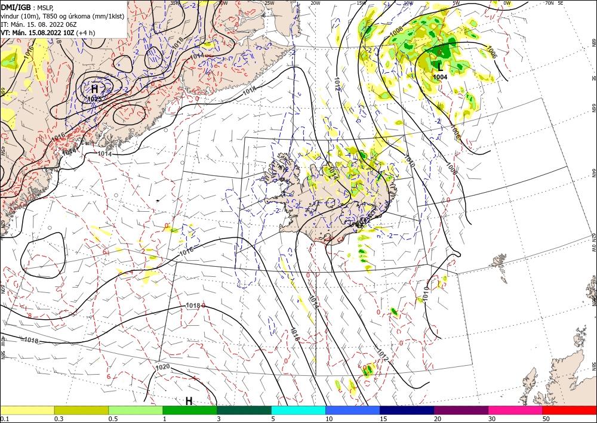Click the 'VT: Mán. 15.08.2022 10Z' valid time

[37, 33]
